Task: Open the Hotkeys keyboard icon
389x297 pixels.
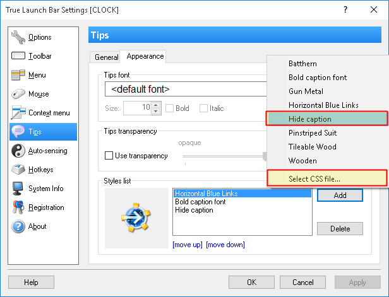Action: (x=18, y=170)
